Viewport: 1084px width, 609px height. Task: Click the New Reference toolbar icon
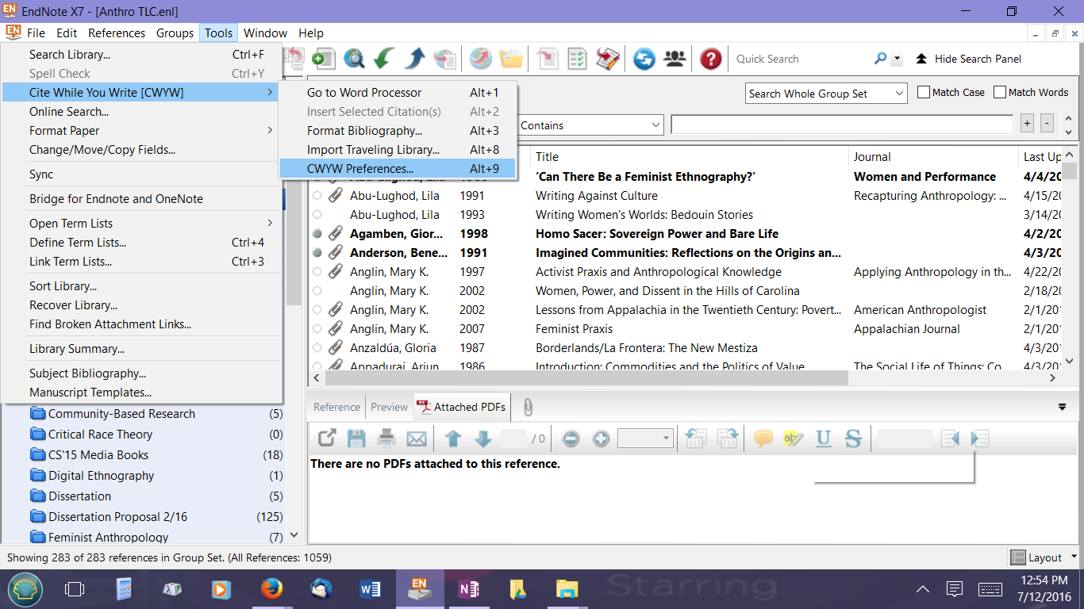(x=323, y=59)
